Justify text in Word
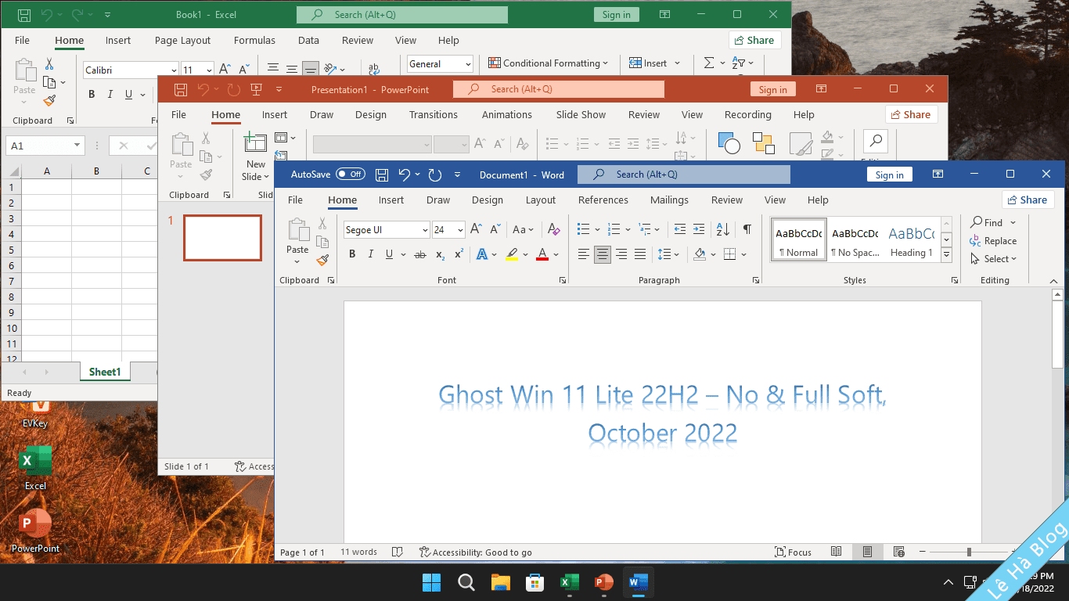 coord(640,254)
